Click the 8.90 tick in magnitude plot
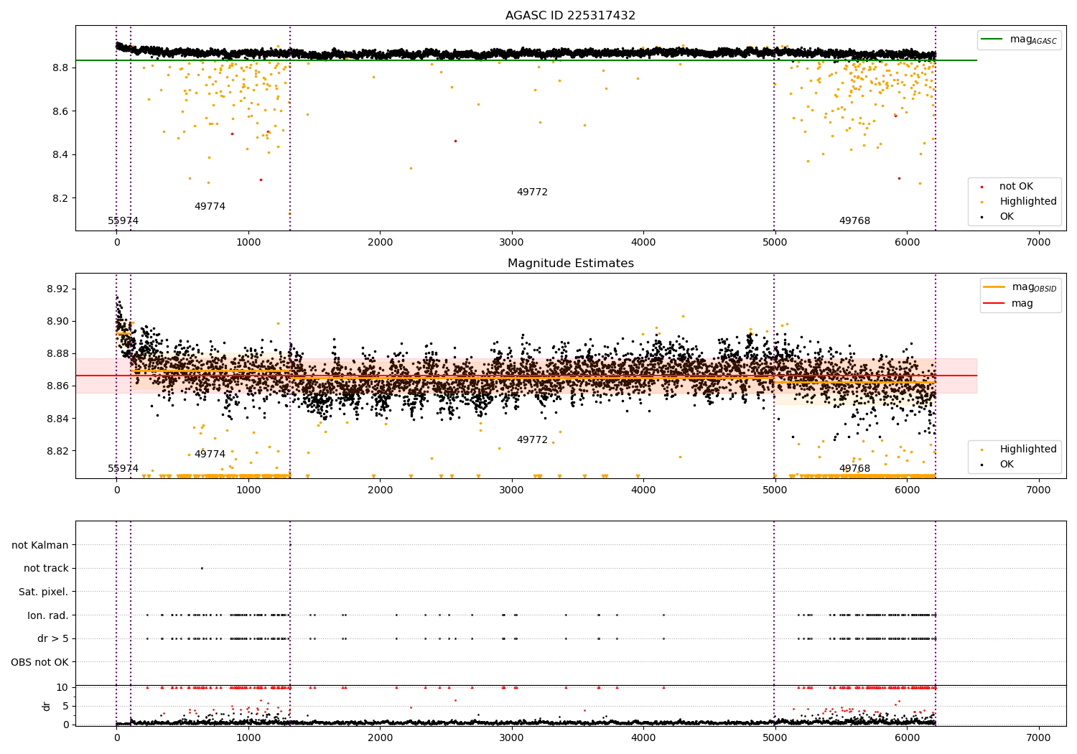The image size is (1077, 754). pyautogui.click(x=57, y=322)
